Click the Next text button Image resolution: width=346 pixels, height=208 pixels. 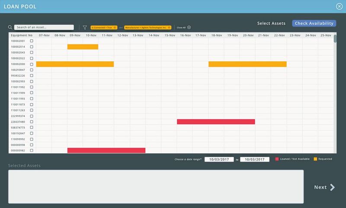[320, 187]
